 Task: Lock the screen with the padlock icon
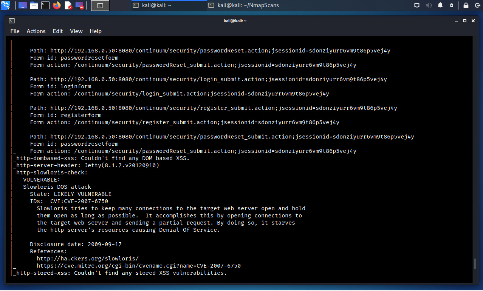tap(466, 5)
